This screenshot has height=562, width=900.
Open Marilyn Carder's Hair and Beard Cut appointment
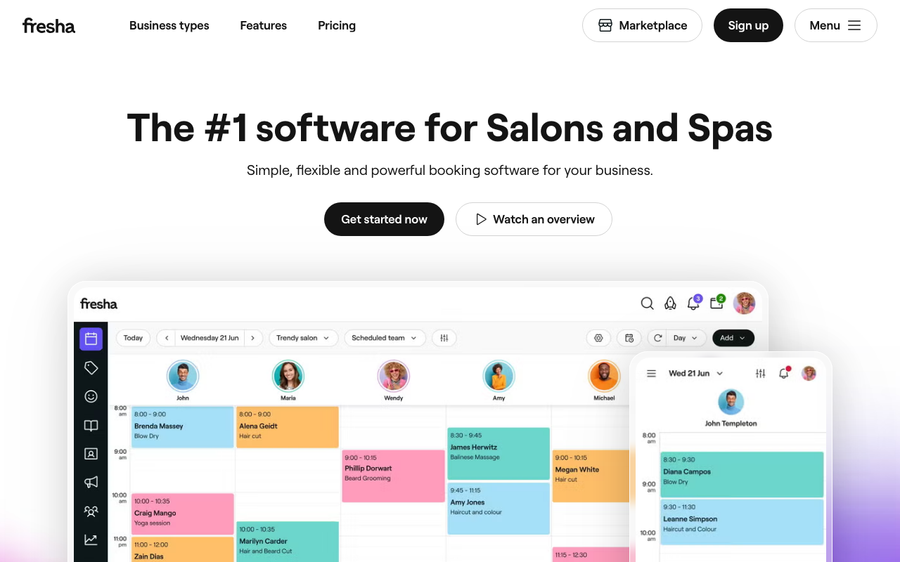click(288, 542)
